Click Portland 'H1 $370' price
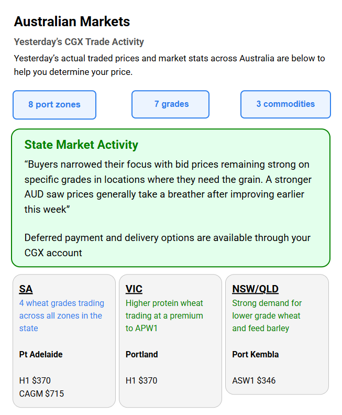Viewport: 342px width, 415px height. (141, 380)
